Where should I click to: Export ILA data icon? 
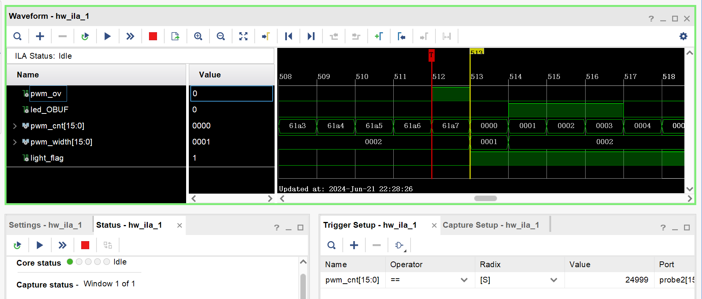(175, 36)
